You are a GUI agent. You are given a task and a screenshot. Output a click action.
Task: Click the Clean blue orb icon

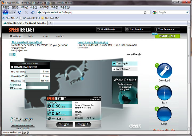point(164,114)
